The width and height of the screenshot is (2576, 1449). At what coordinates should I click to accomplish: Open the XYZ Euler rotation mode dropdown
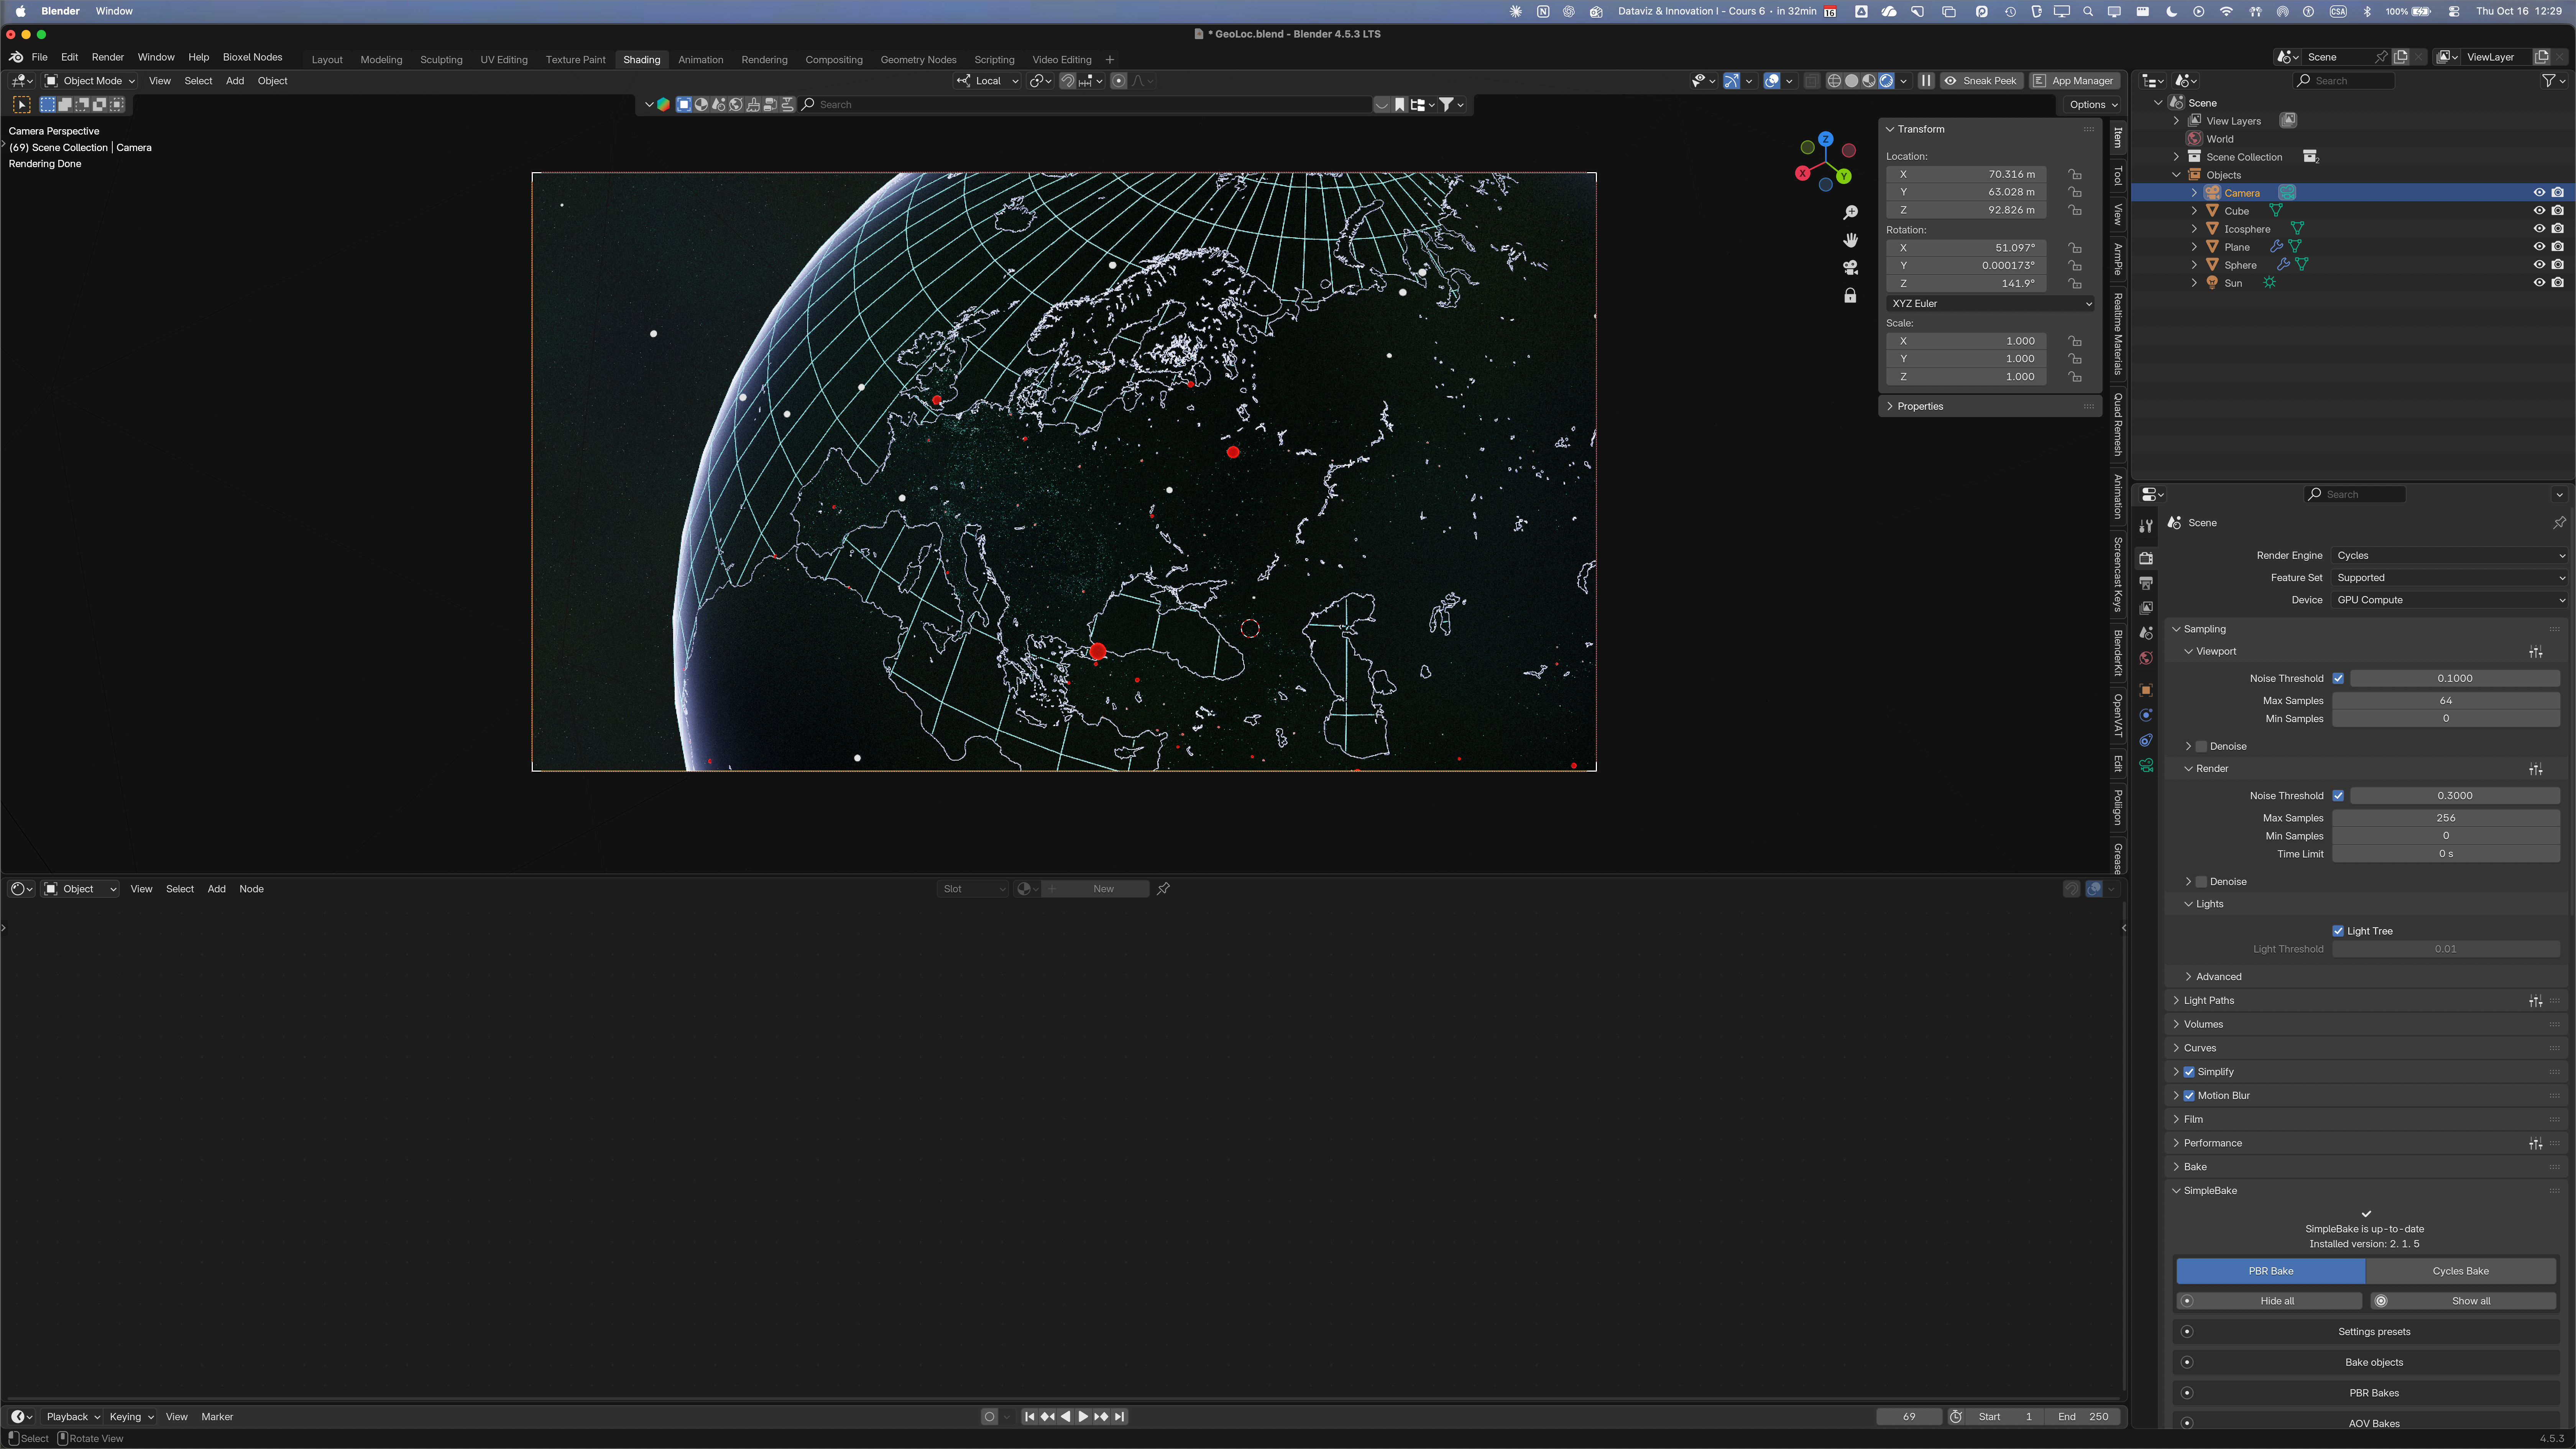coord(1990,304)
